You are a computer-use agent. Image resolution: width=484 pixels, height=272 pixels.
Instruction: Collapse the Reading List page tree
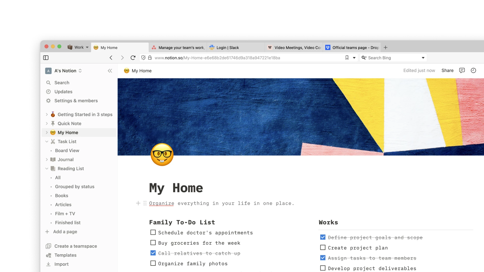pyautogui.click(x=47, y=168)
